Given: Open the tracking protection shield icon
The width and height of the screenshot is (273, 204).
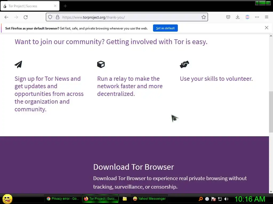Looking at the screenshot, I should pos(50,17).
